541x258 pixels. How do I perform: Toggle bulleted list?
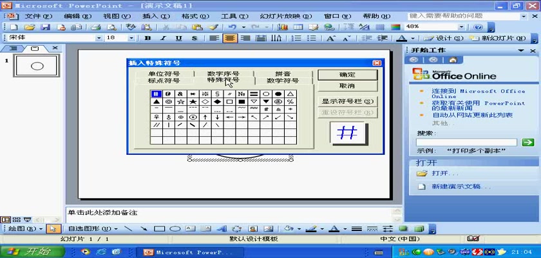[x=312, y=38]
